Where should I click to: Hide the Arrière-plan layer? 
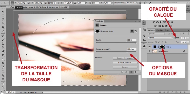point(149,51)
